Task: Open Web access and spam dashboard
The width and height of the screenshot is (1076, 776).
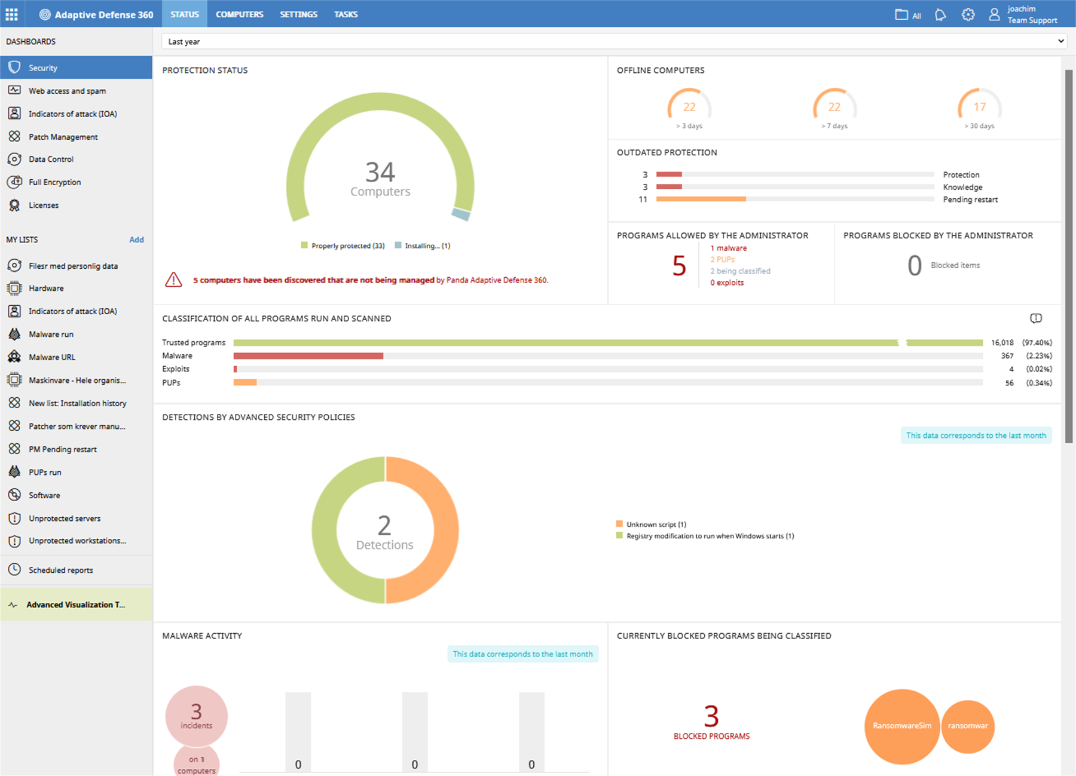Action: pyautogui.click(x=77, y=91)
